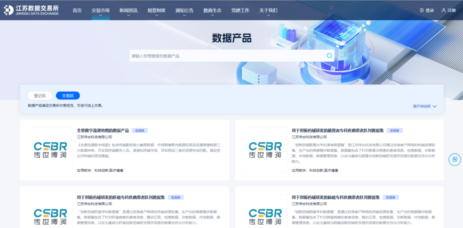Open the 全景数字流通地图的数据产品 title link

pyautogui.click(x=103, y=130)
